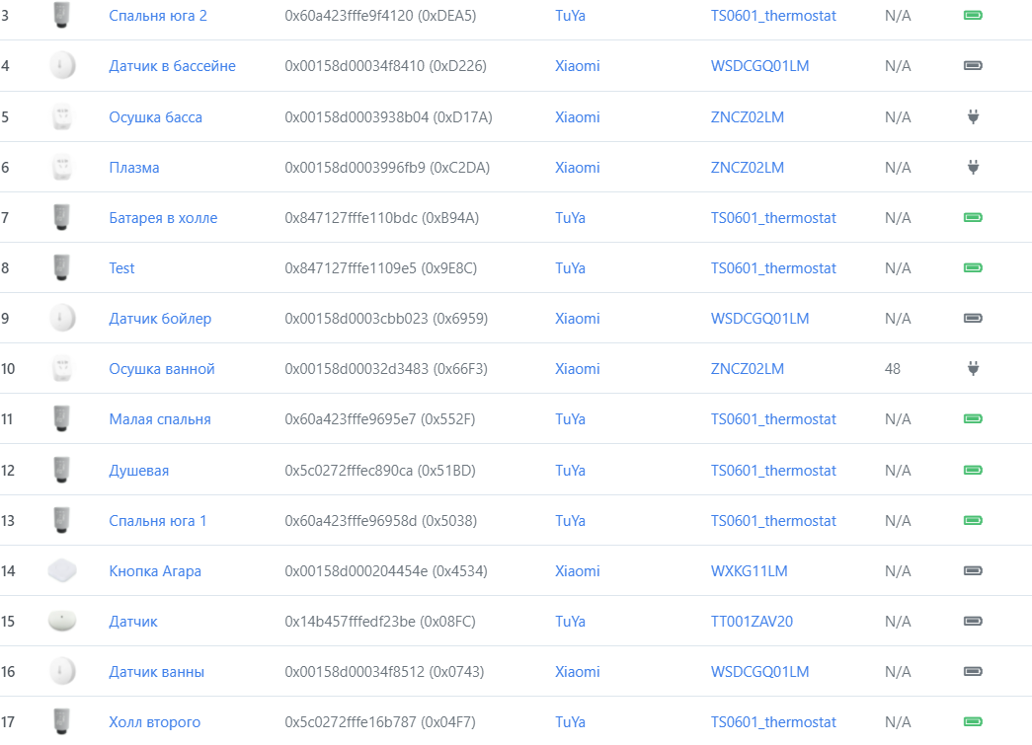The width and height of the screenshot is (1032, 745).
Task: Click TuYa sensor image in row 15
Action: tap(62, 621)
